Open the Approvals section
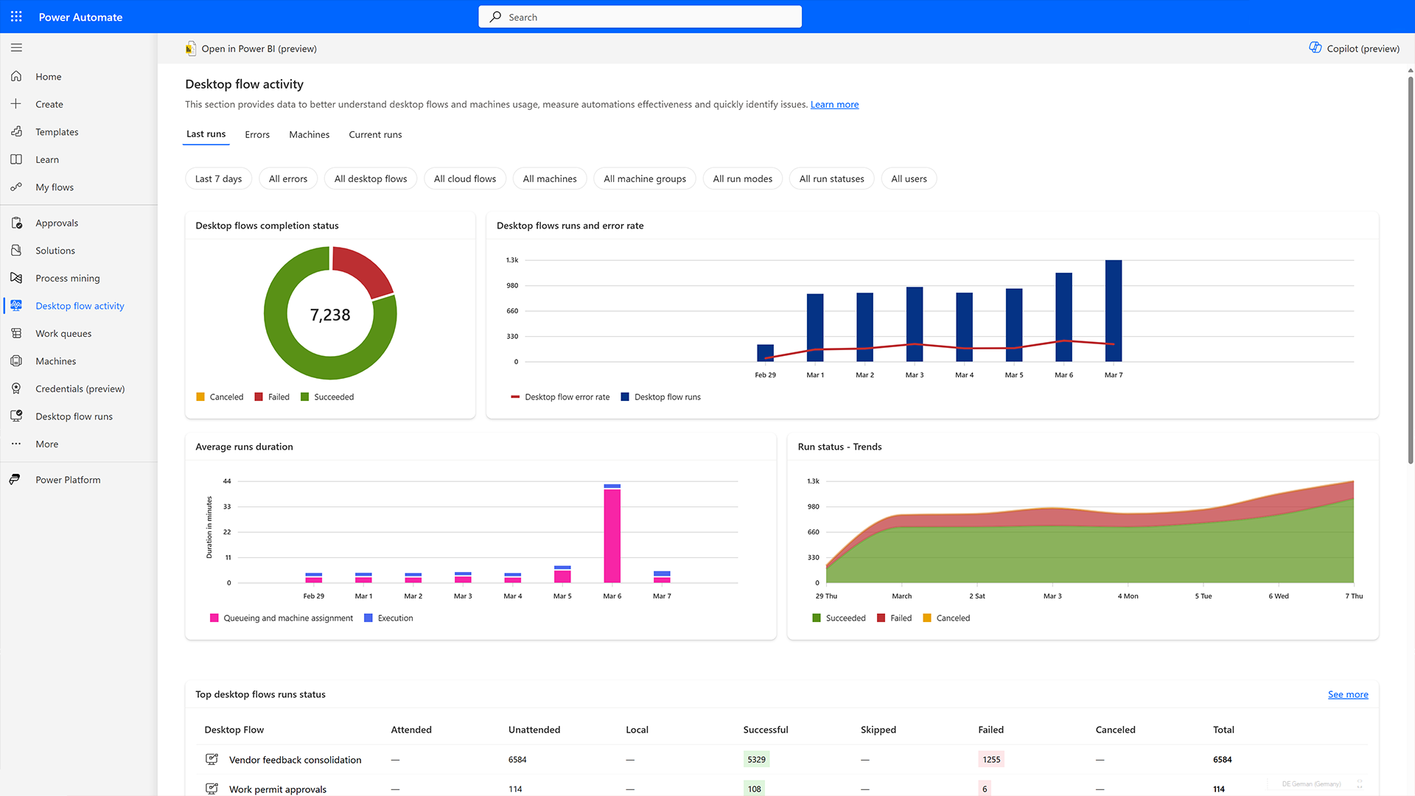Screen dimensions: 1415x796 57,223
